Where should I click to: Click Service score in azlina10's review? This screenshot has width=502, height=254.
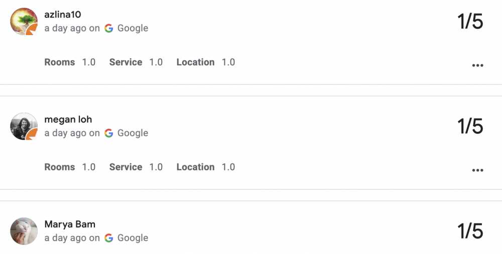pyautogui.click(x=136, y=62)
